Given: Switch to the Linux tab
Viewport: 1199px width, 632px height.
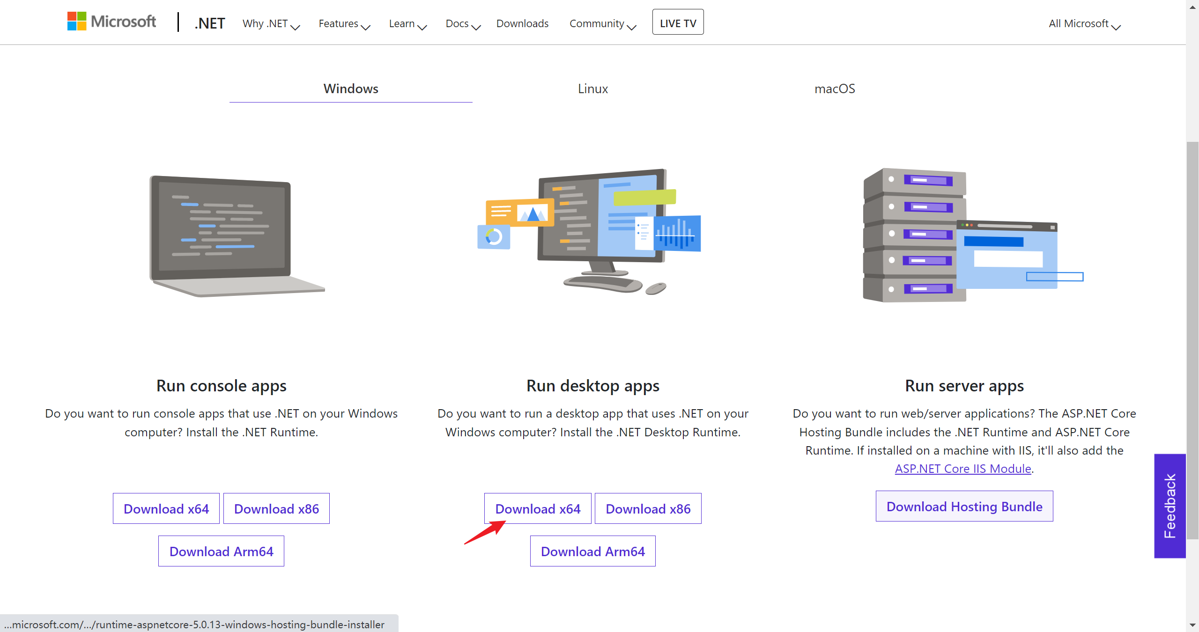Looking at the screenshot, I should (x=592, y=89).
